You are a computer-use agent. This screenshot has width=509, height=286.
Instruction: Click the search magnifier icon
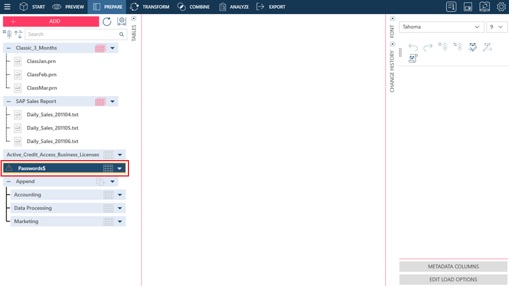pyautogui.click(x=121, y=34)
